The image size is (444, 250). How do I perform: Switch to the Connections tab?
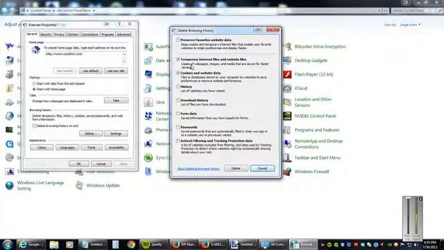[89, 35]
